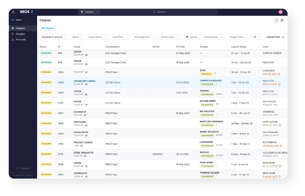Image resolution: width=305 pixels, height=196 pixels.
Task: Open the Laycan calendar date filter
Action: pyautogui.click(x=191, y=37)
